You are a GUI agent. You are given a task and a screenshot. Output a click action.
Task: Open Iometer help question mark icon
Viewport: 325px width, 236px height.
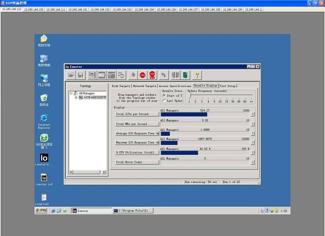[x=197, y=75]
